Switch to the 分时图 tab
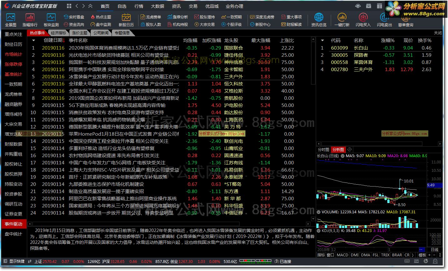Image resolution: width=448 pixels, height=271 pixels. [x=324, y=150]
